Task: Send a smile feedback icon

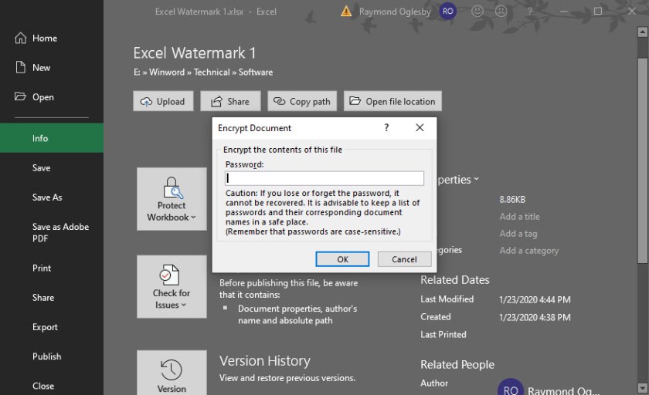Action: pos(477,11)
